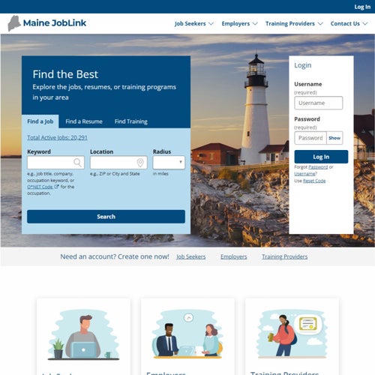
Task: Click the Forgot Password link
Action: [318, 167]
